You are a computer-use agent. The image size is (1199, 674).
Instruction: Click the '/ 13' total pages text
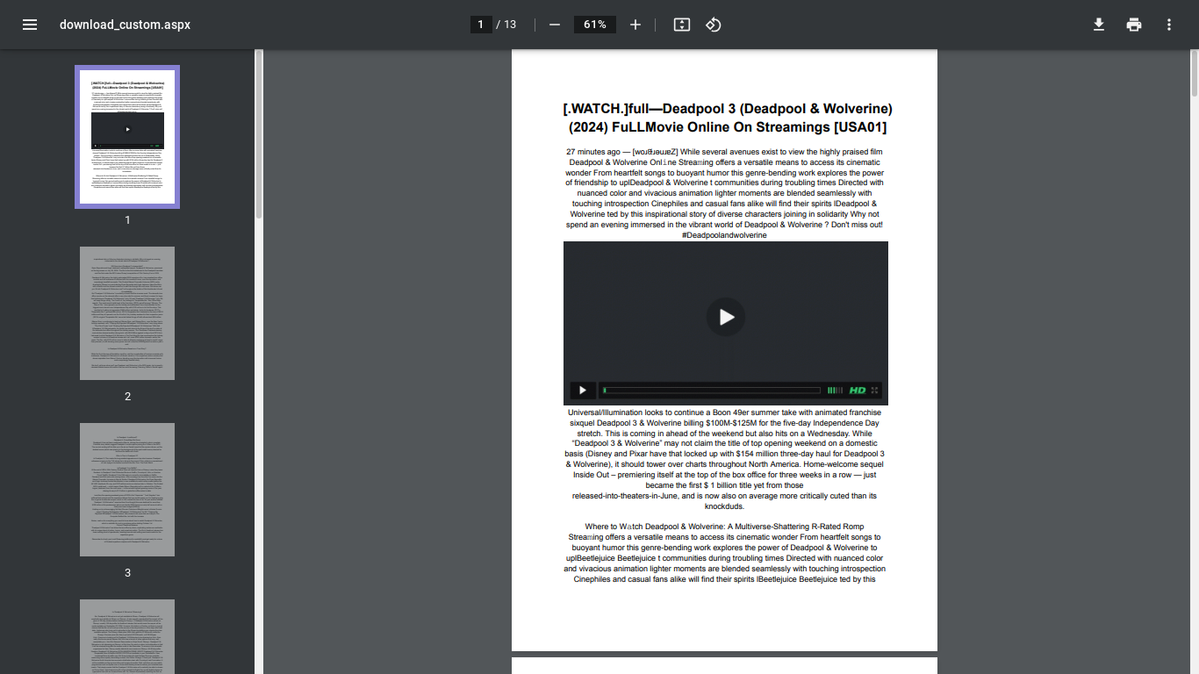click(506, 25)
